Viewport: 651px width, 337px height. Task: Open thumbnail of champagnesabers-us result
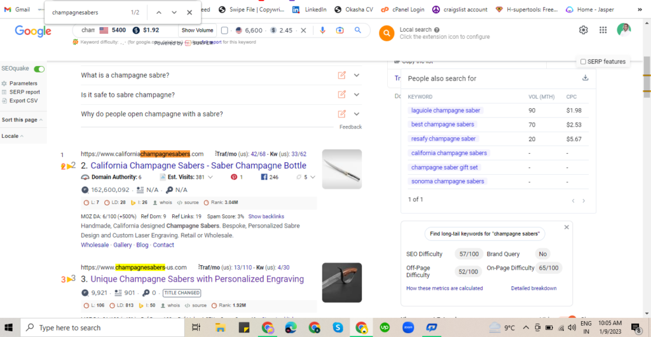pyautogui.click(x=341, y=282)
